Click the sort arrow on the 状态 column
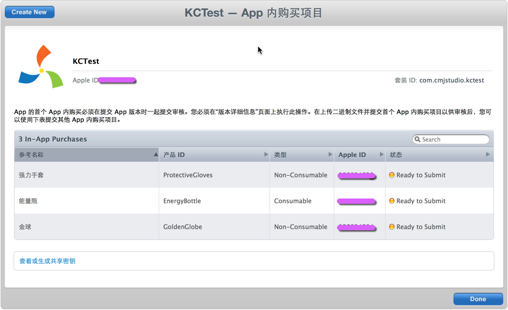 (x=487, y=154)
